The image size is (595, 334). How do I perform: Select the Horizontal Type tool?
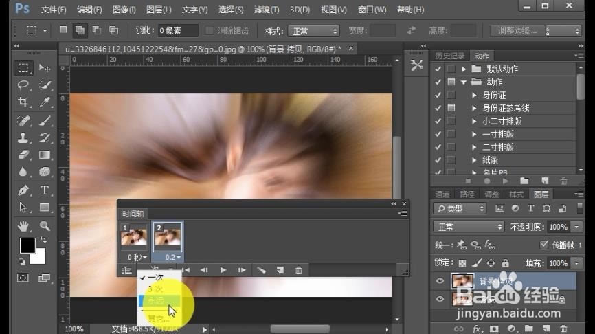(45, 190)
